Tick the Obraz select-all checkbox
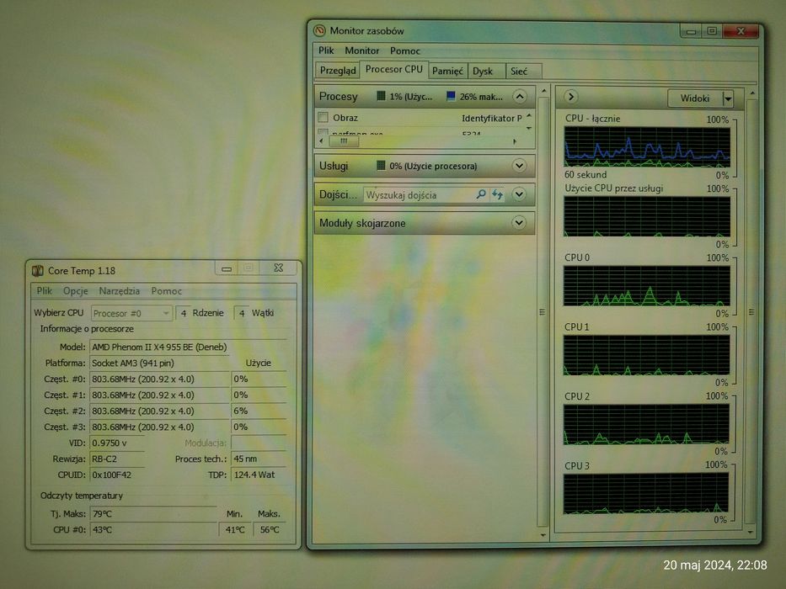 323,117
